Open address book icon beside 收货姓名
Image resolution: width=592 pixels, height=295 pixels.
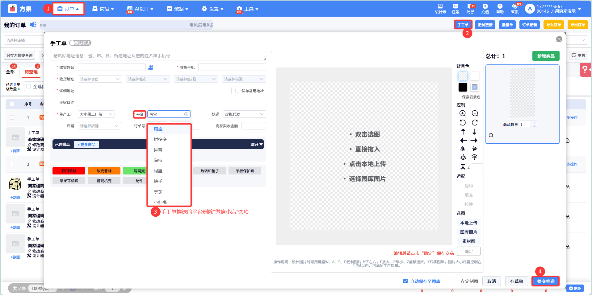[x=151, y=68]
